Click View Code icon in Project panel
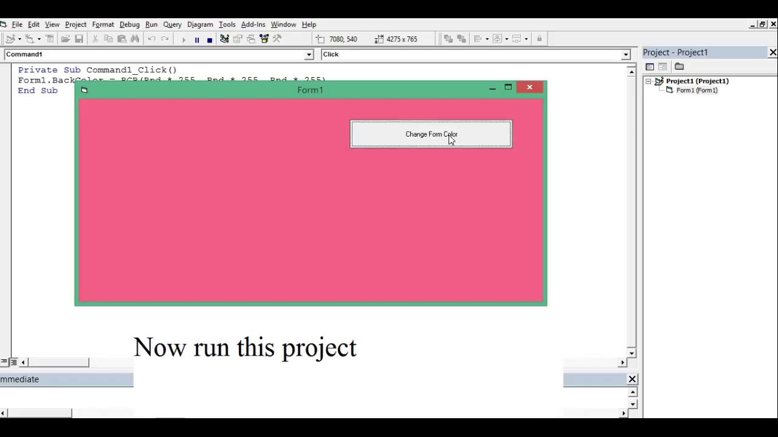 [x=650, y=67]
